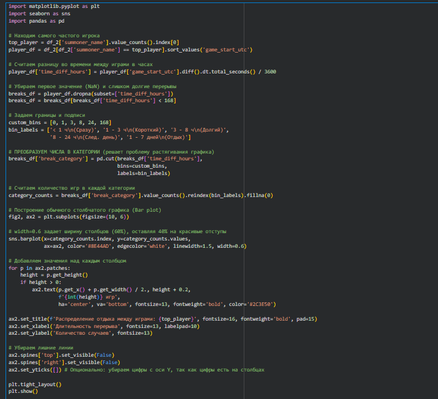Click the 'for p in ax2.patches:' line
The image size is (438, 399).
[x=39, y=268]
